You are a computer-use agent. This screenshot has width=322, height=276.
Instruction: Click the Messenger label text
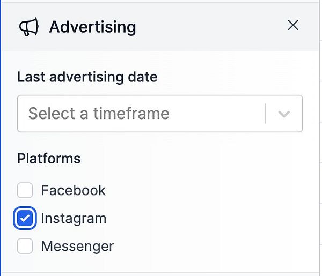tap(77, 246)
